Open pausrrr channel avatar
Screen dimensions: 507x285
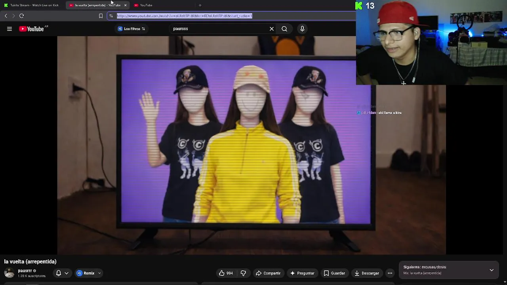(9, 273)
